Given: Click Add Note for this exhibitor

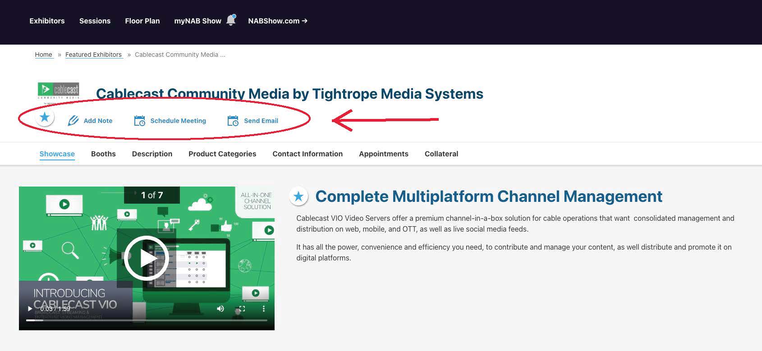Looking at the screenshot, I should click(90, 121).
